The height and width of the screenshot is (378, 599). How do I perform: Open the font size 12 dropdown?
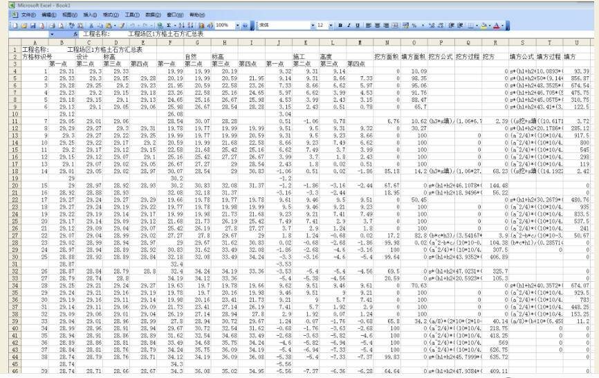coord(331,25)
